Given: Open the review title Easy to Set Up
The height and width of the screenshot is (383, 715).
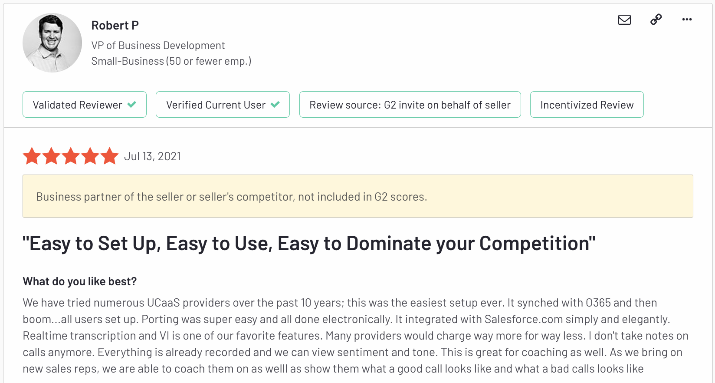Looking at the screenshot, I should (309, 243).
